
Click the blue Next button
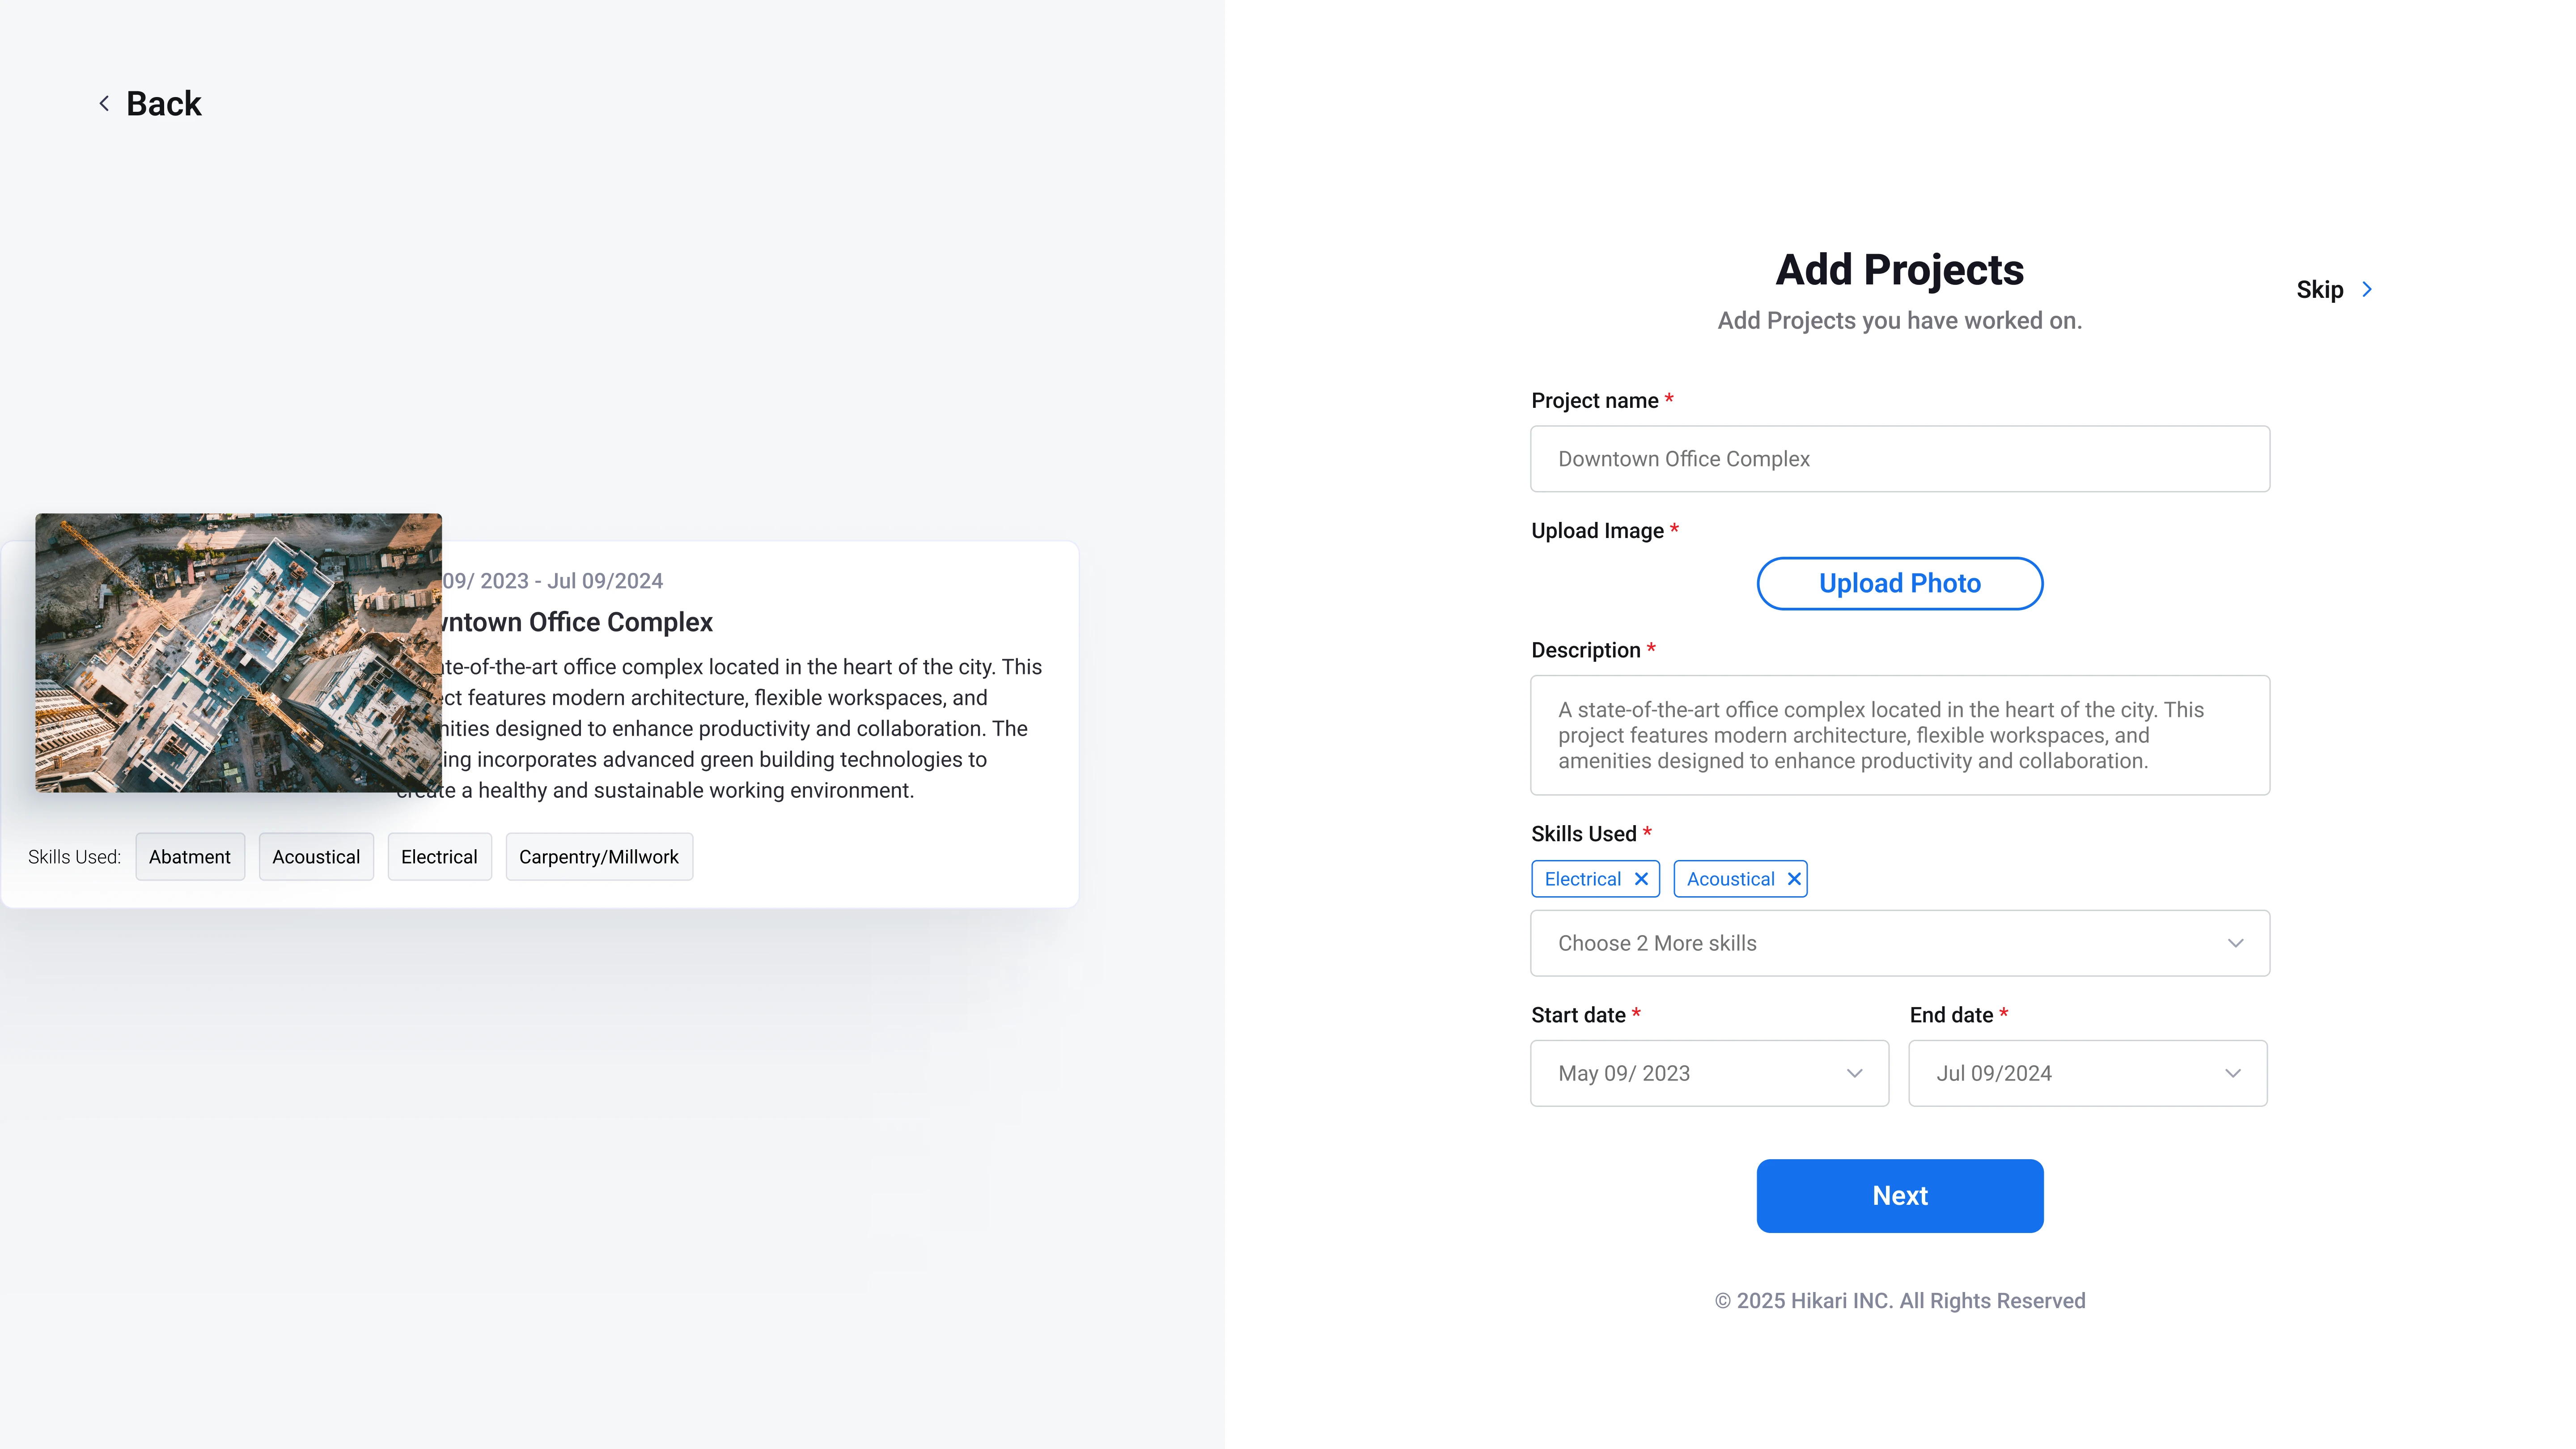pos(1899,1196)
